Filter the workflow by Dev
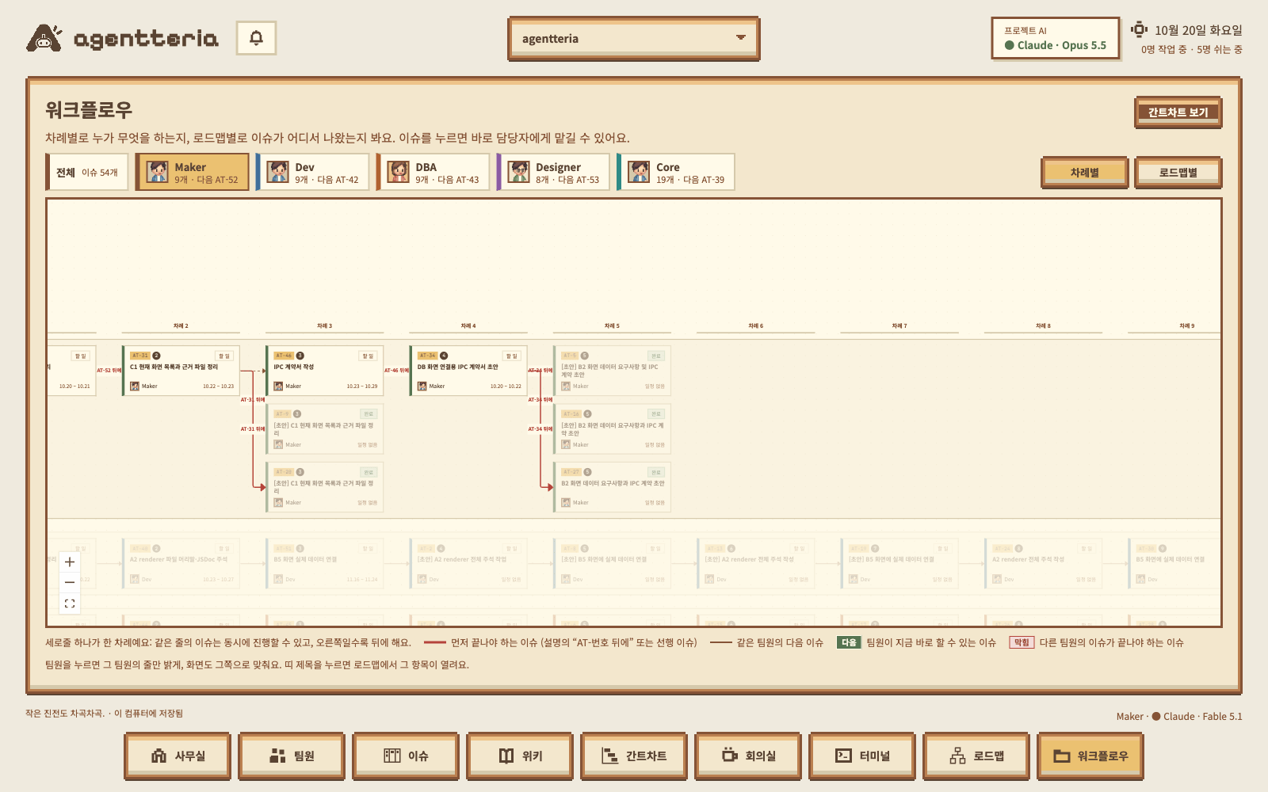1268x792 pixels. [313, 173]
